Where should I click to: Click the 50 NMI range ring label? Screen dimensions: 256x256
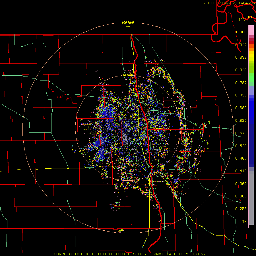tap(128, 75)
